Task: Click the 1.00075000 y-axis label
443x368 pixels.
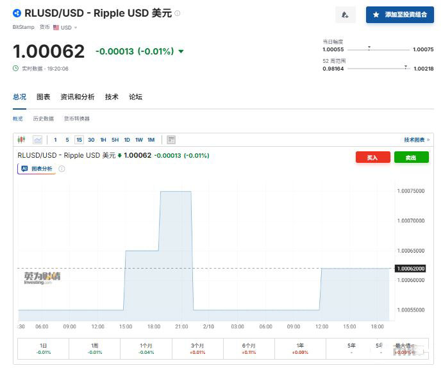Action: 411,191
